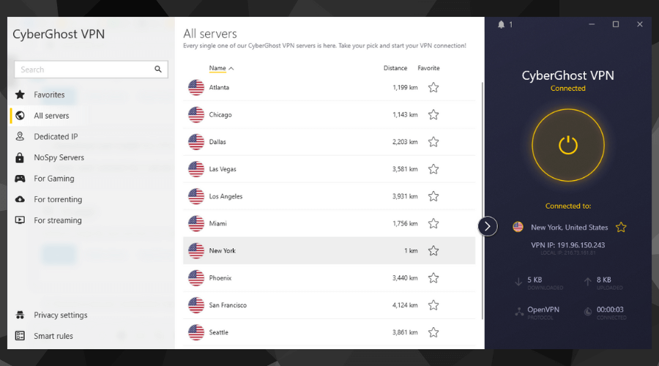Click the server list scrollbar
The width and height of the screenshot is (659, 366).
coord(482,201)
